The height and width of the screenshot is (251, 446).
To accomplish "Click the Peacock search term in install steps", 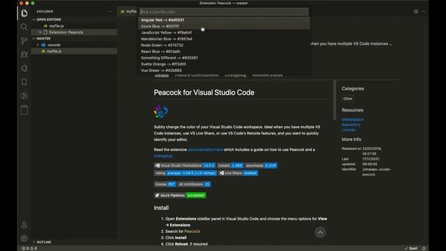I will click(192, 231).
